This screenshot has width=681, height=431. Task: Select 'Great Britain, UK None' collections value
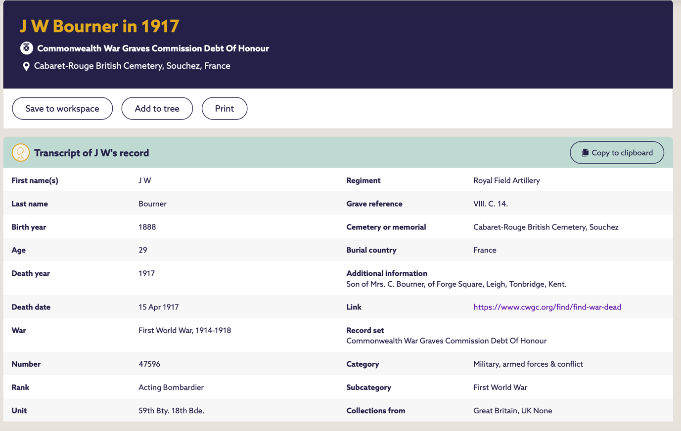pyautogui.click(x=513, y=410)
